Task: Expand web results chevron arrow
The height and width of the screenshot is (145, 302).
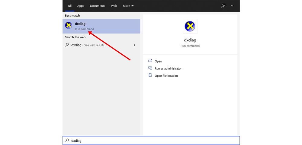Action: 134,45
